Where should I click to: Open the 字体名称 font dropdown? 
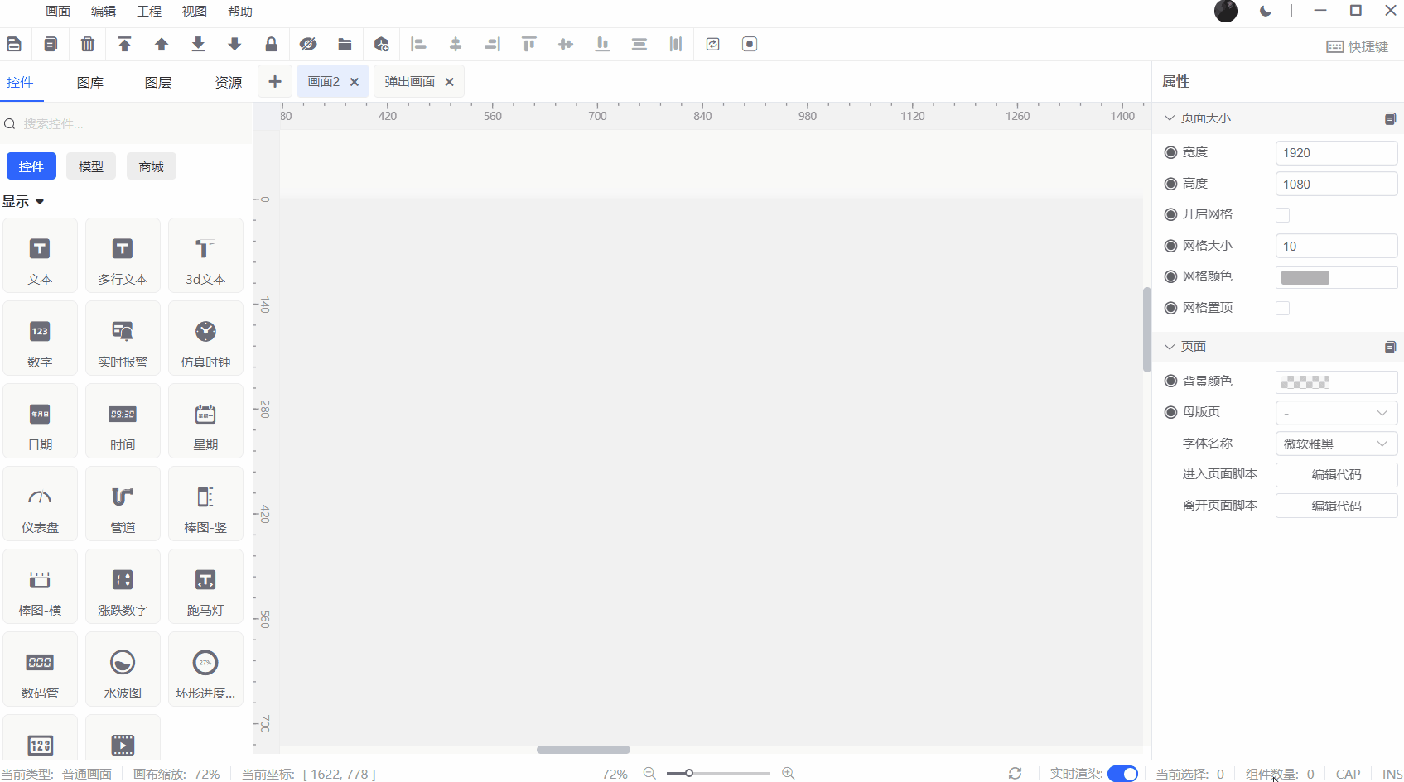pos(1335,444)
